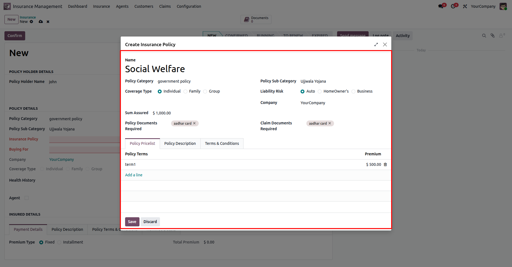The height and width of the screenshot is (267, 512).
Task: Open Policy Holder Name dropdown
Action: click(x=84, y=82)
